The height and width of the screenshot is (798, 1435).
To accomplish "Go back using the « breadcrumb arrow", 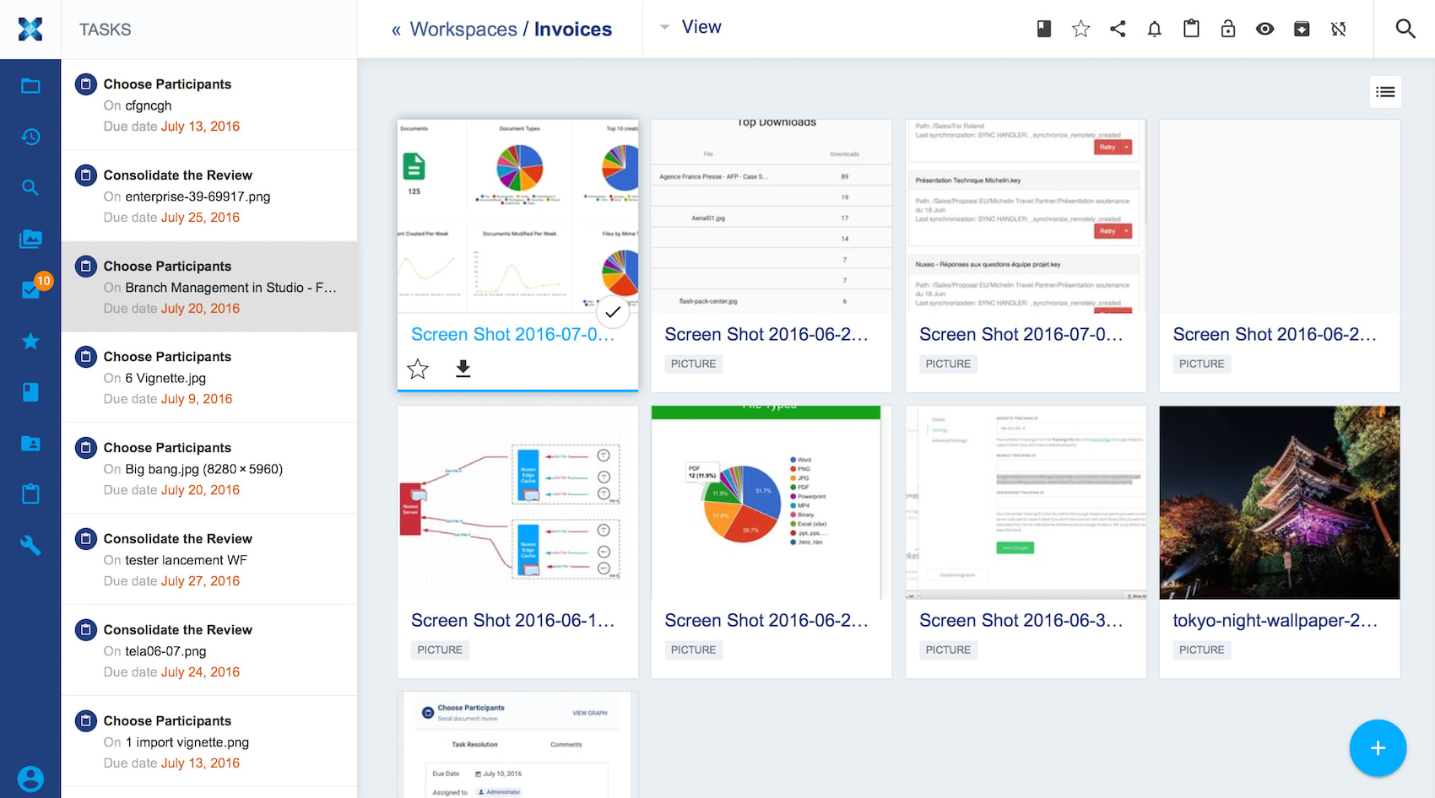I will click(x=396, y=30).
